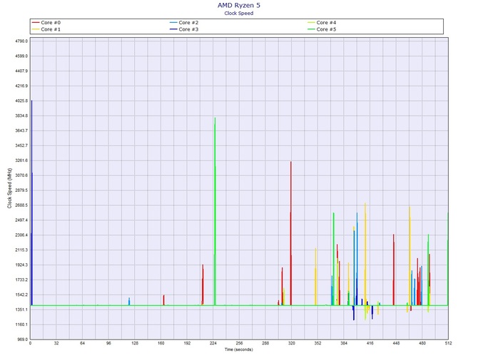Click the 4790.0 y-axis value
The image size is (478, 358).
23,41
